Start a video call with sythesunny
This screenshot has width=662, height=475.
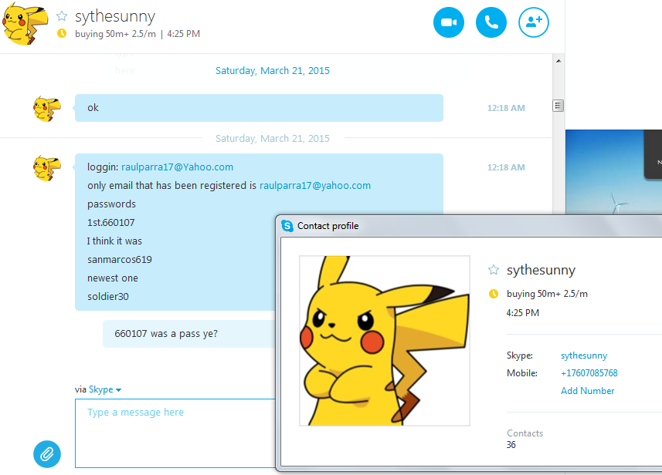coord(448,22)
